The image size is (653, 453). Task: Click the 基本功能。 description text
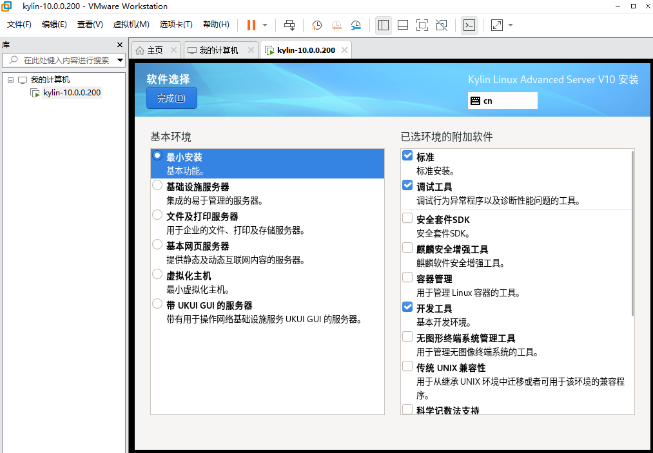tap(185, 171)
